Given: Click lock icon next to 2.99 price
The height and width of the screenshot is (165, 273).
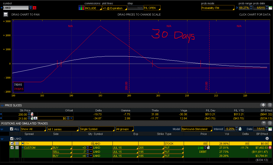Looking at the screenshot, I should pos(208,148).
